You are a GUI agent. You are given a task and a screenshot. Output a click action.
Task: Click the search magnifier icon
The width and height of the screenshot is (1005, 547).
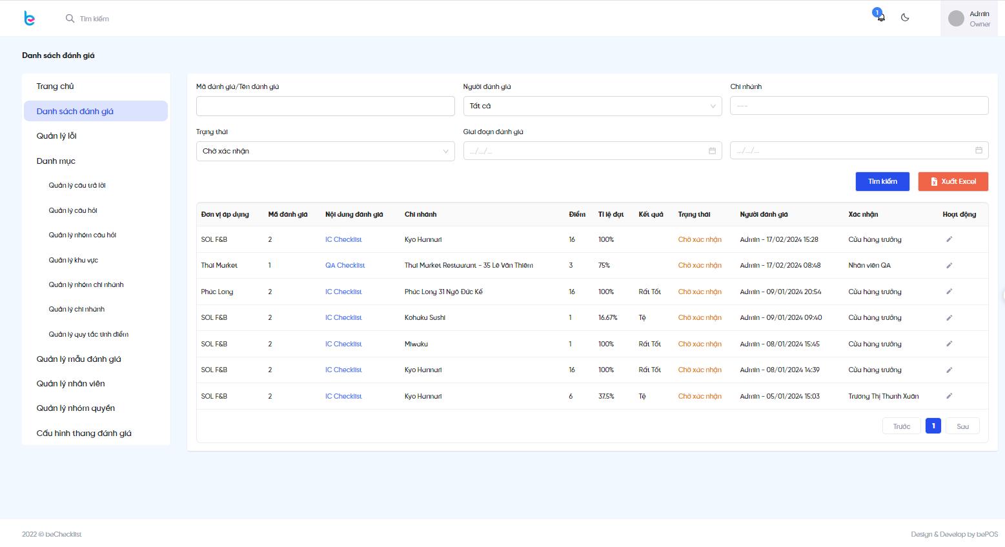pos(70,19)
